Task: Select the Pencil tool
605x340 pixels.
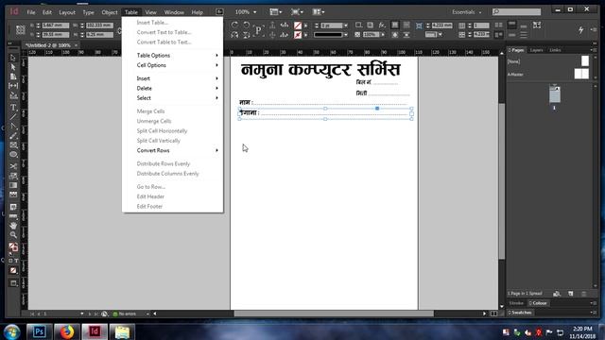Action: point(13,136)
